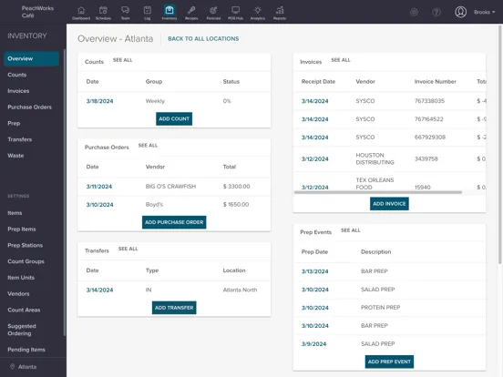
Task: Open the Reports chart icon
Action: 280,10
